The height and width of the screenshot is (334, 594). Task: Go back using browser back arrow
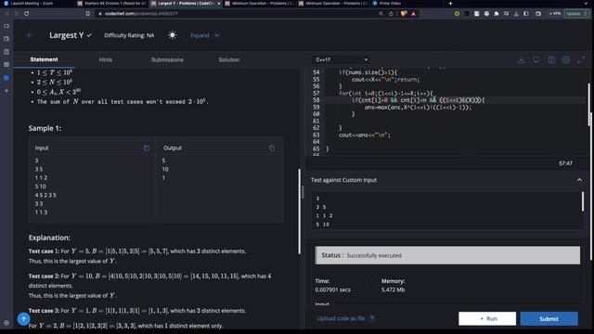(x=6, y=14)
